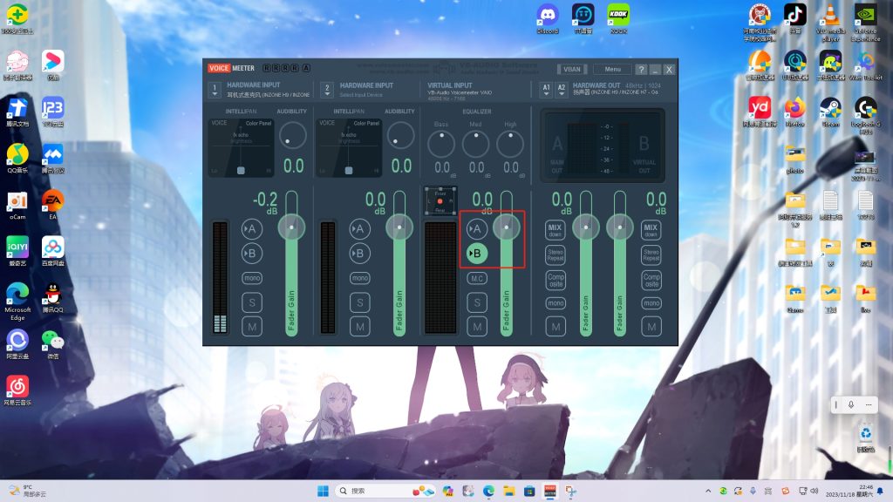Open Microsoft Edge desktop shortcut
Image resolution: width=893 pixels, height=502 pixels.
(x=17, y=301)
